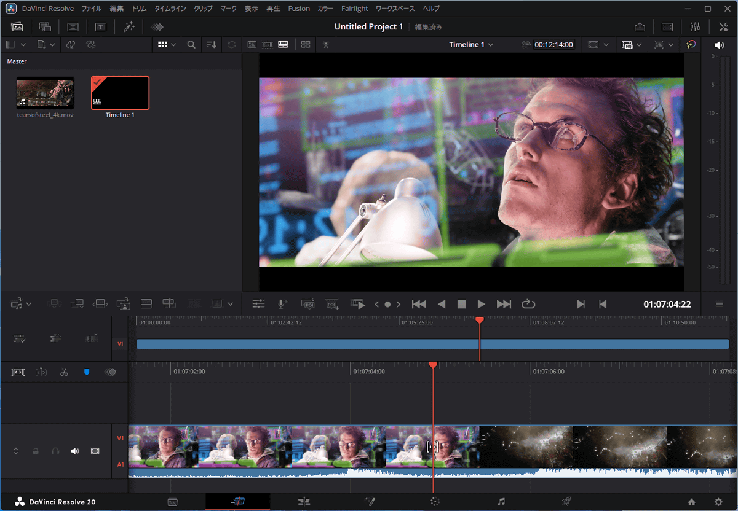Screen dimensions: 738x511
Task: Click the audio mixer icon top right
Action: [695, 27]
